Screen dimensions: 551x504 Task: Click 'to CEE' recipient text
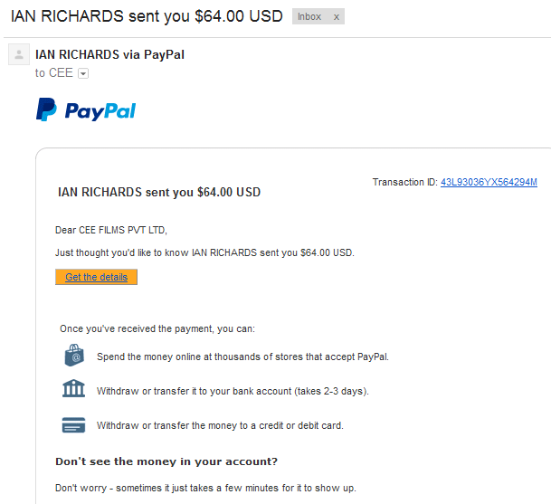[53, 73]
